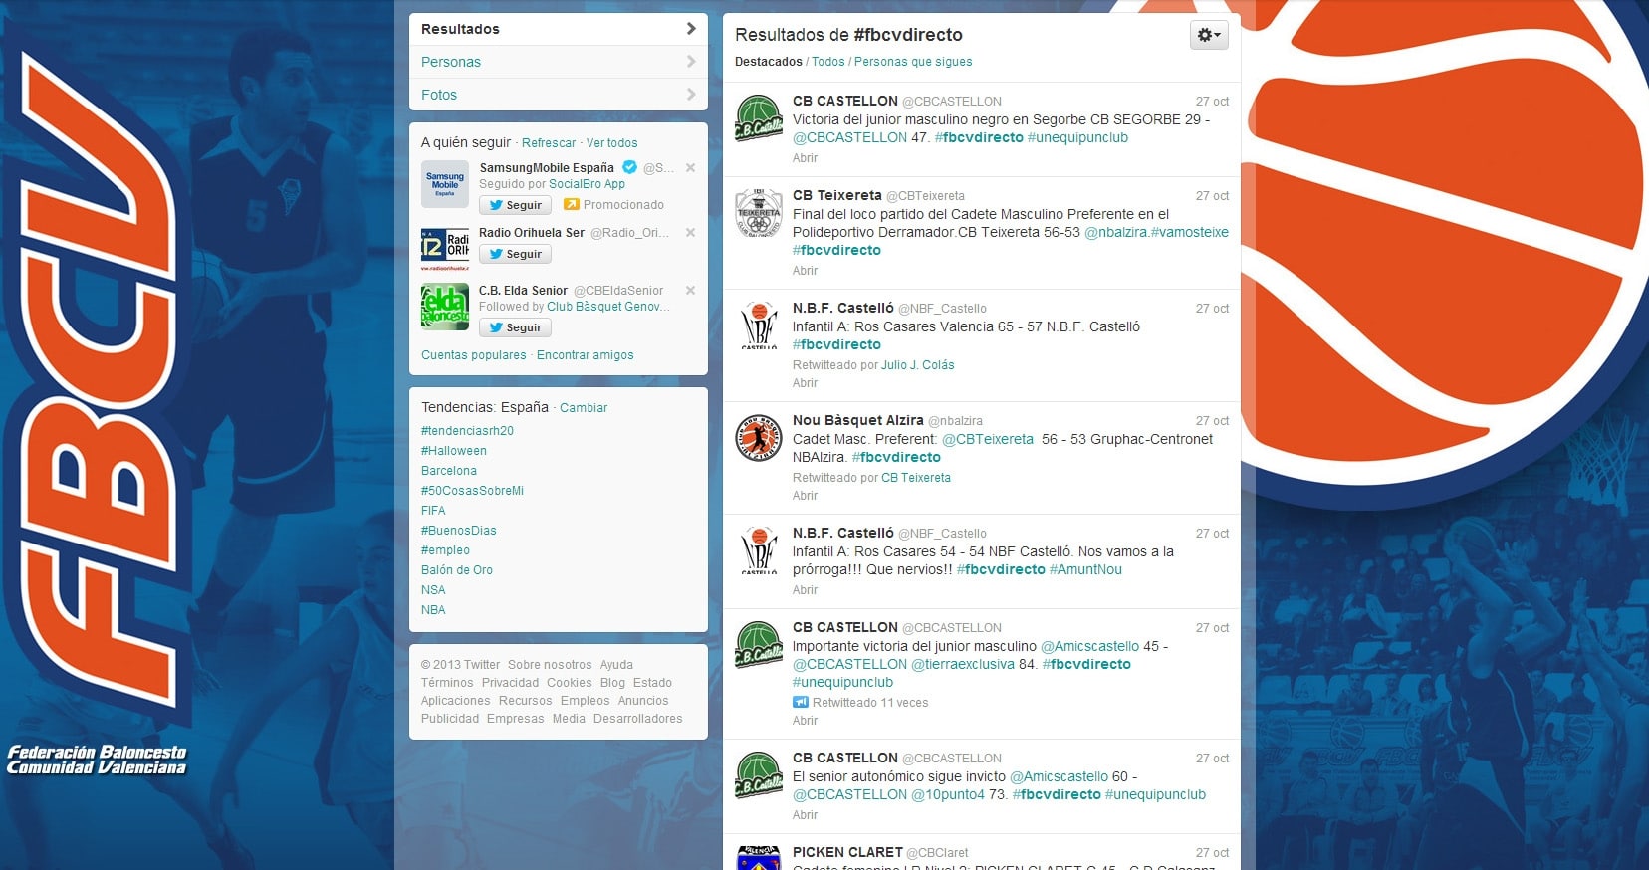1649x870 pixels.
Task: Open Radio Orihuela Ser avatar
Action: coord(445,249)
